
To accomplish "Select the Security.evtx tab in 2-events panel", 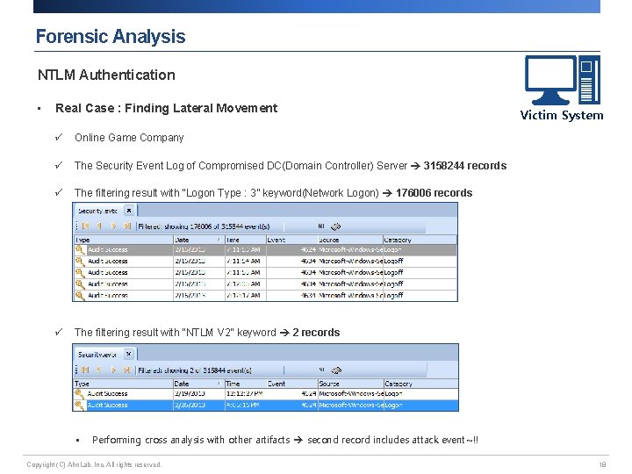I will click(97, 355).
